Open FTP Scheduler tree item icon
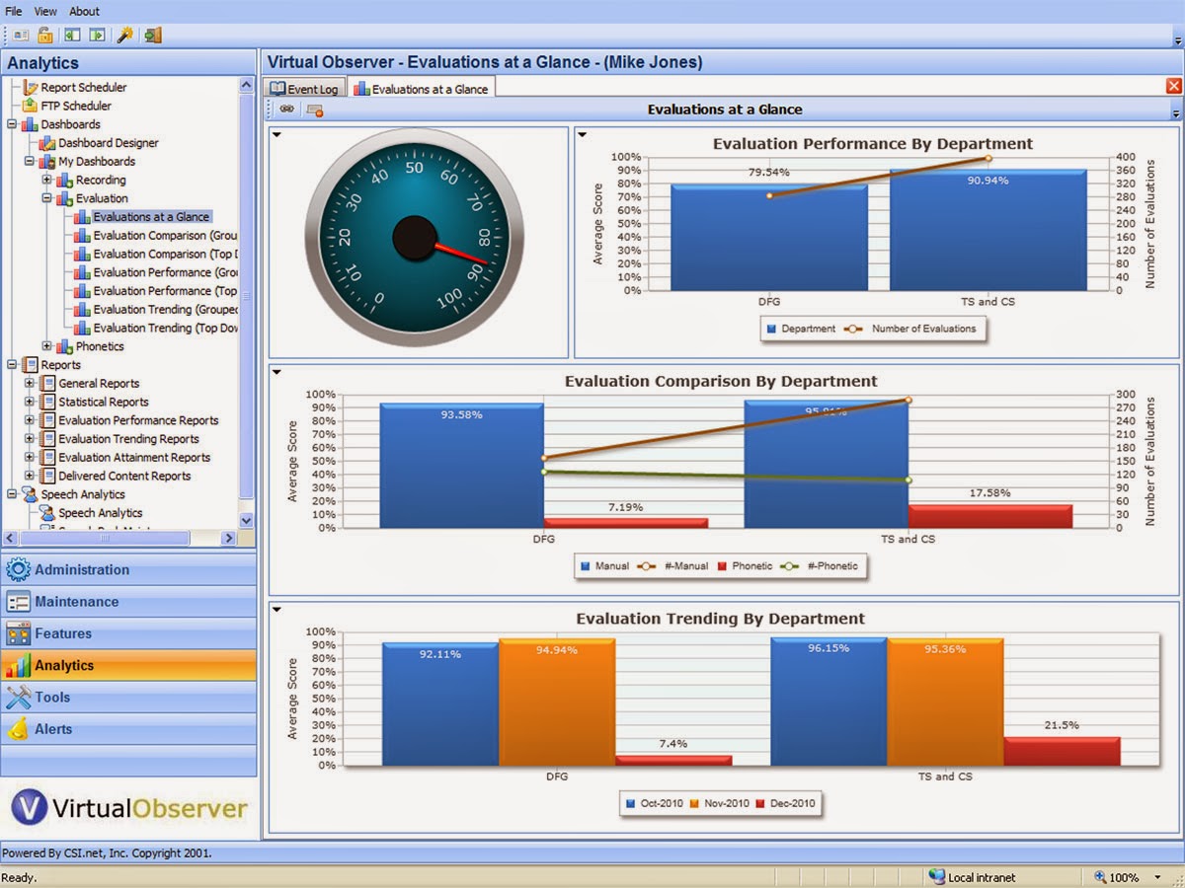 pos(30,106)
